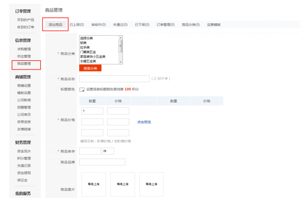This screenshot has height=198, width=303.
Task: Focus the 商品品牌 input field
Action: (x=102, y=162)
